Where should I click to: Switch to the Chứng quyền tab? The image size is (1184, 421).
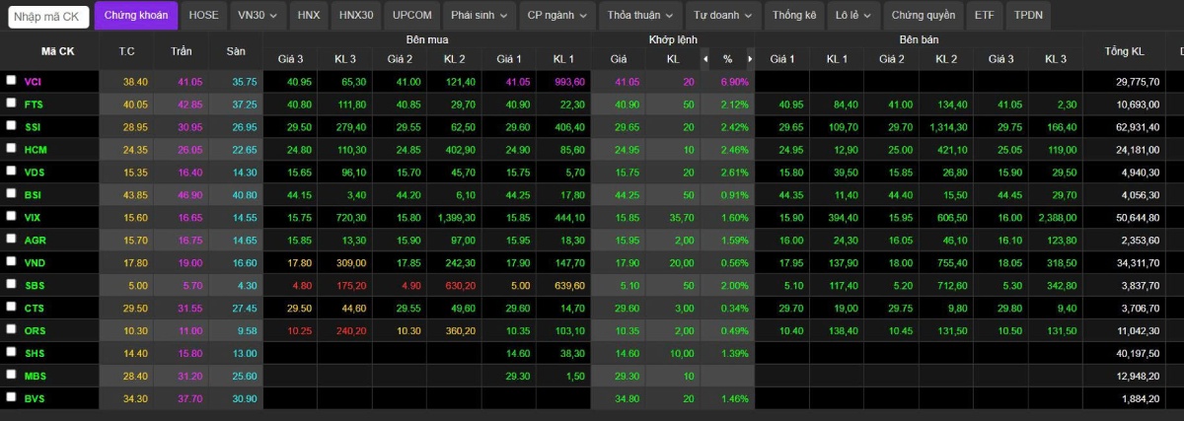tap(925, 15)
